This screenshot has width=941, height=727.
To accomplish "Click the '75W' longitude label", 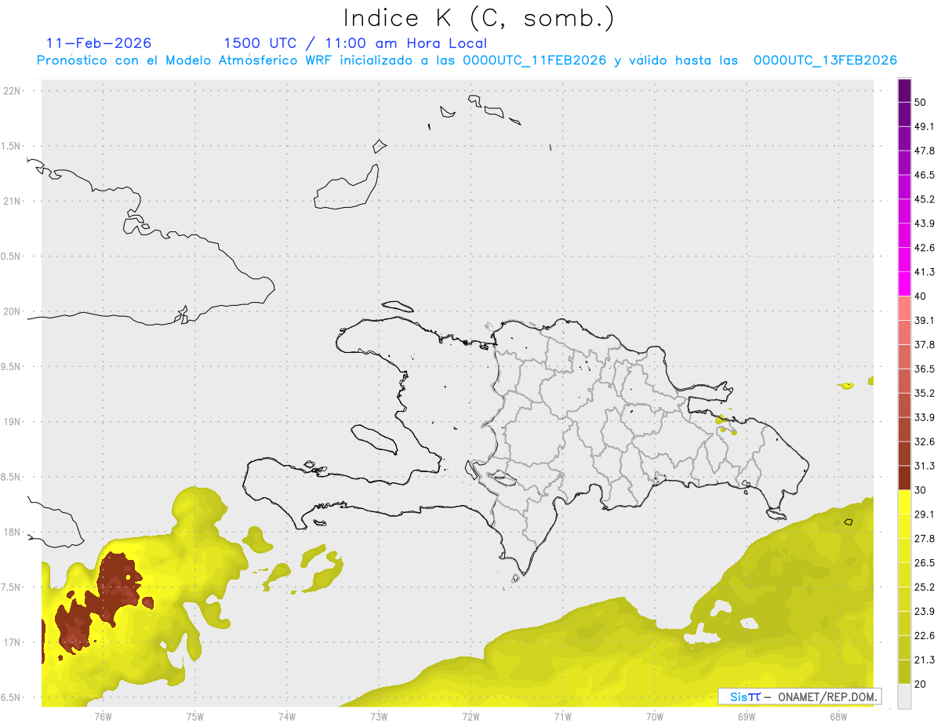I will [194, 716].
